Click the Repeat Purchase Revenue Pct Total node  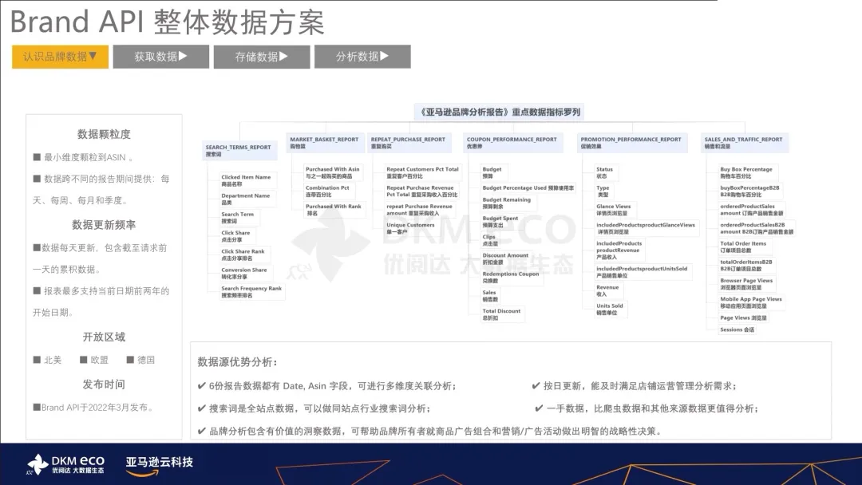[x=421, y=191]
